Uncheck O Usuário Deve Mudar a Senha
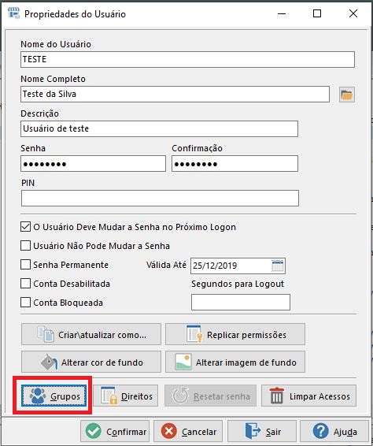Screen dimensions: 373x446 (25, 227)
